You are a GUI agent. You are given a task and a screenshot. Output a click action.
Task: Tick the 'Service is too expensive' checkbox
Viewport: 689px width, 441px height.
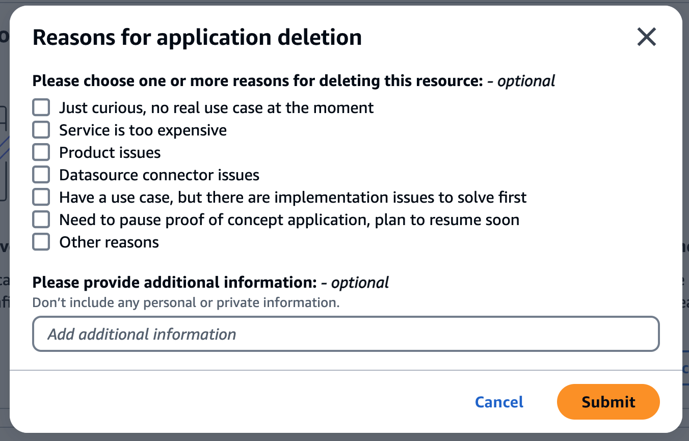coord(41,130)
